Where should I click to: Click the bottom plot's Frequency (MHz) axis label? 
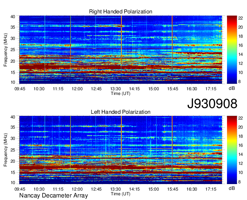(x=5, y=150)
